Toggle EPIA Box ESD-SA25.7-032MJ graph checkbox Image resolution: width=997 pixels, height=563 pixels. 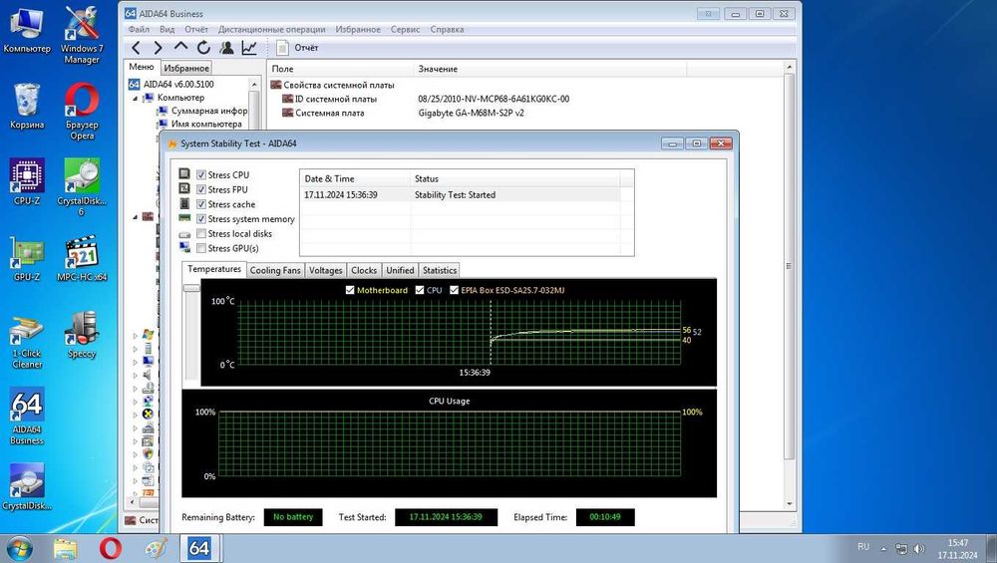(454, 290)
